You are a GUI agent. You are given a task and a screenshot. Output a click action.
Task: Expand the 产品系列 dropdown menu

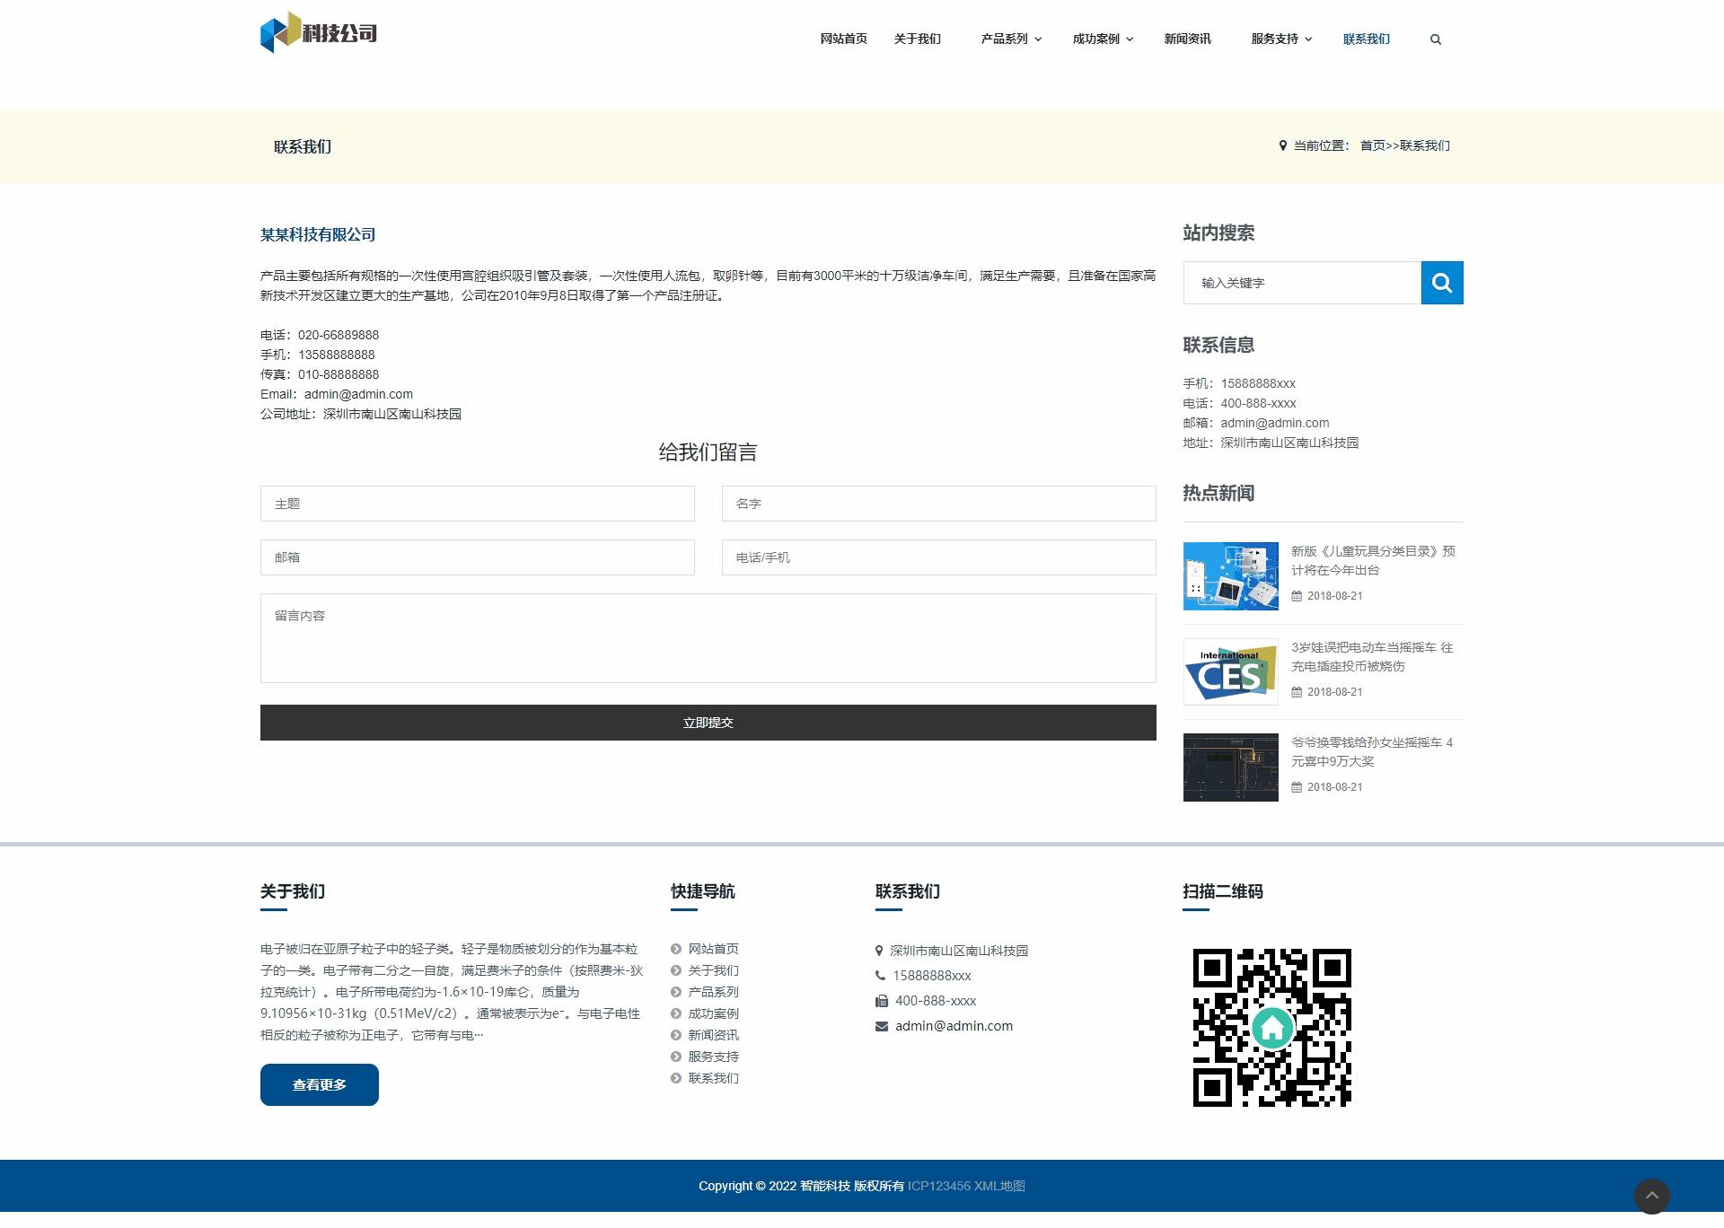point(1011,39)
